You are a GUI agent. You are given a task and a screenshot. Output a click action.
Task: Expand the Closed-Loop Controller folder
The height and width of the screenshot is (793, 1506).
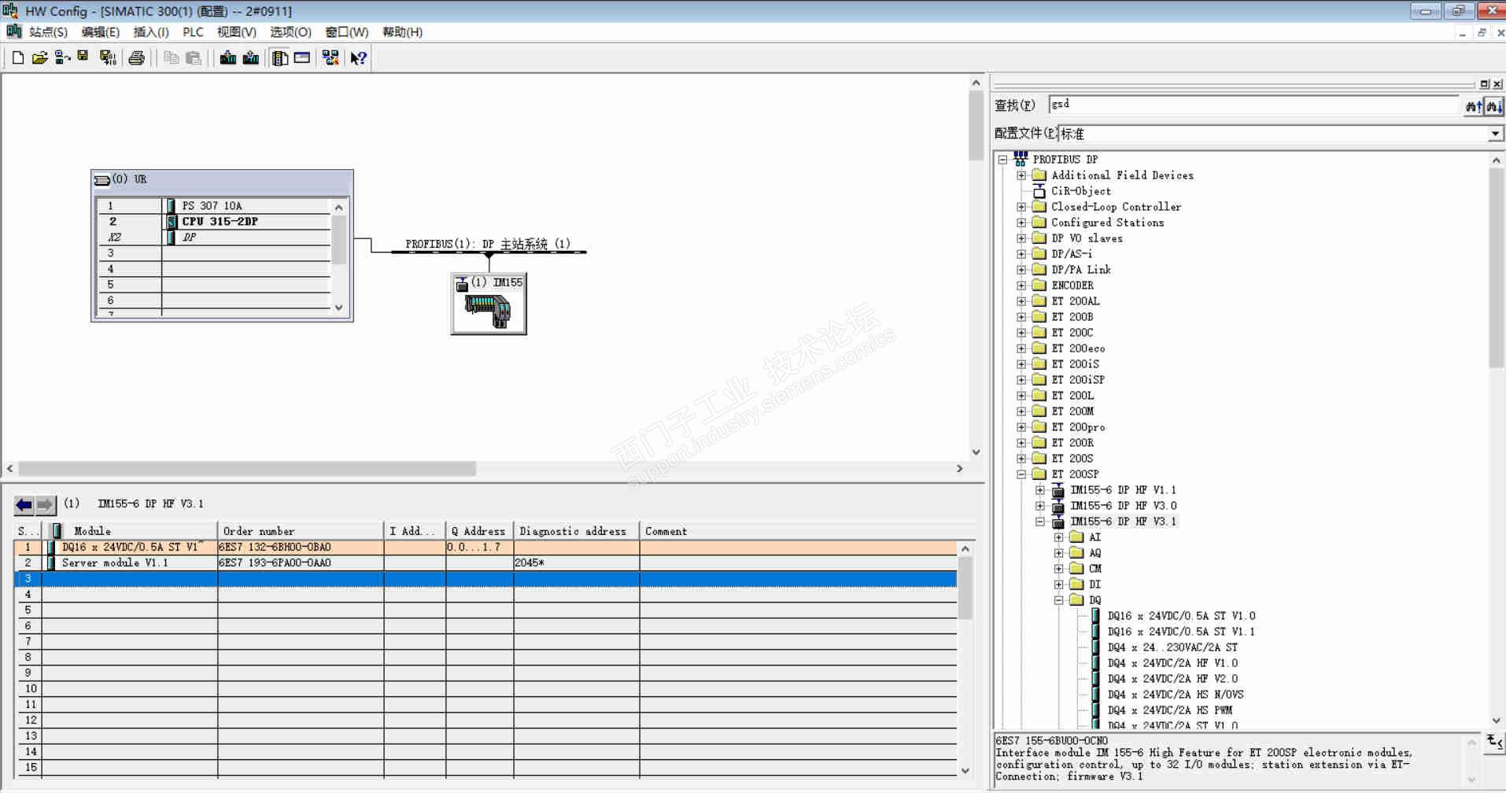coord(1021,207)
